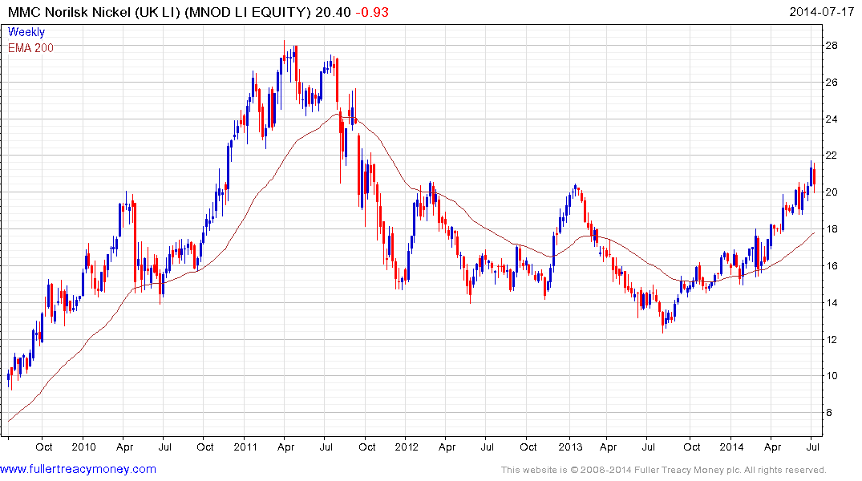Click the 8 price axis label
This screenshot has width=862, height=481.
pyautogui.click(x=828, y=412)
